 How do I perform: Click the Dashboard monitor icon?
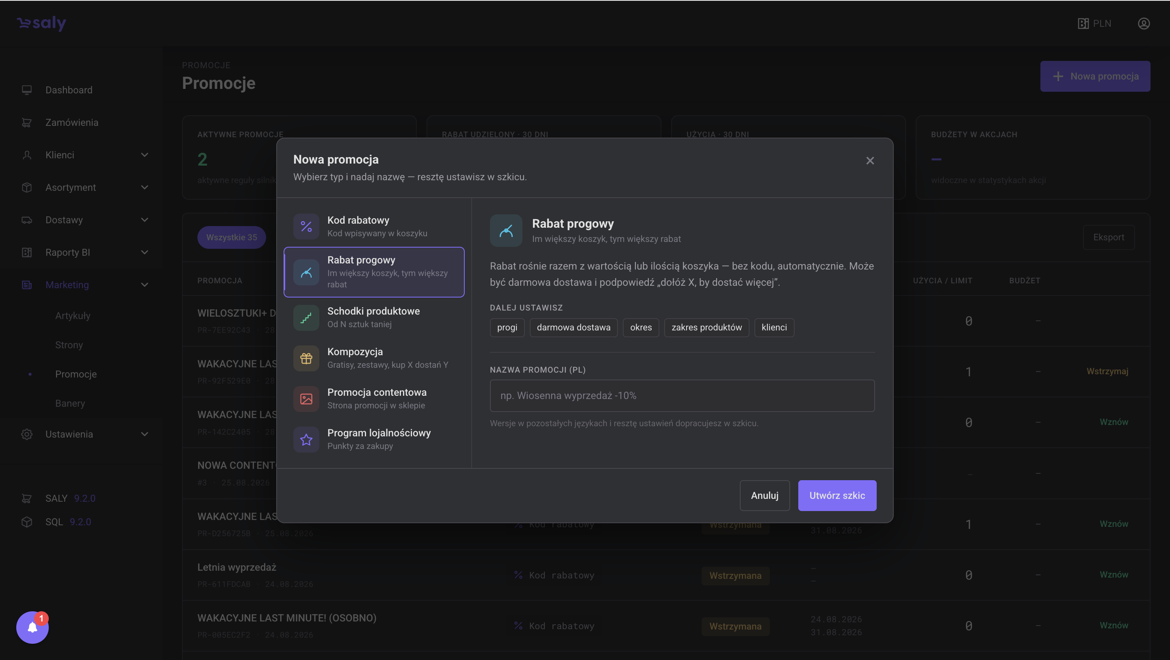[27, 90]
